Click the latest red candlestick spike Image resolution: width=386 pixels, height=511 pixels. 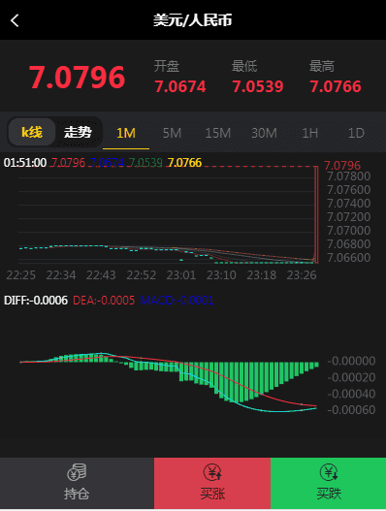click(x=316, y=214)
